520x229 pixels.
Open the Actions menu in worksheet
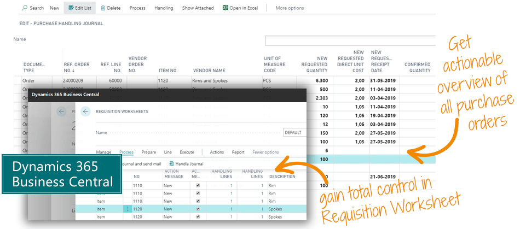click(217, 152)
